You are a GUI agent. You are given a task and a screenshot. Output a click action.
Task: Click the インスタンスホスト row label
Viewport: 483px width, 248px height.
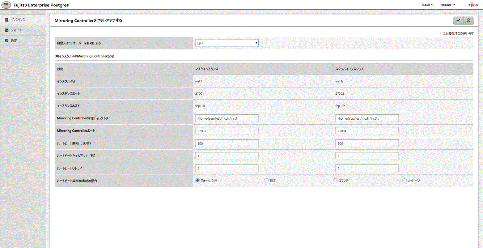click(68, 106)
